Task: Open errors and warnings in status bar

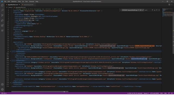Action: point(4,93)
